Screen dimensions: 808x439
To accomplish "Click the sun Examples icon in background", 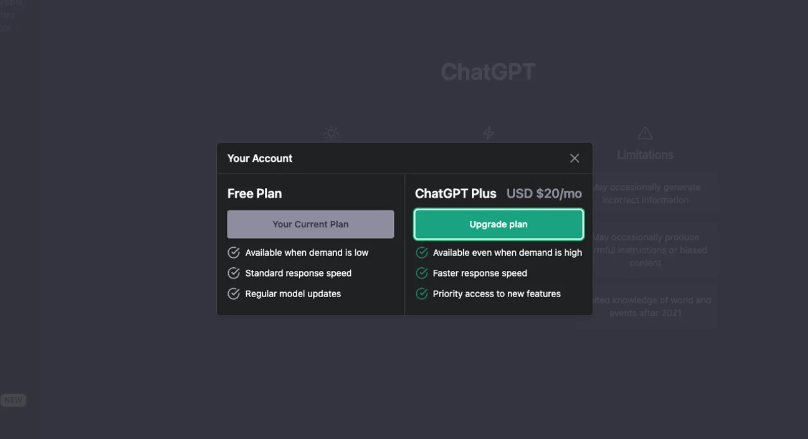I will click(331, 133).
